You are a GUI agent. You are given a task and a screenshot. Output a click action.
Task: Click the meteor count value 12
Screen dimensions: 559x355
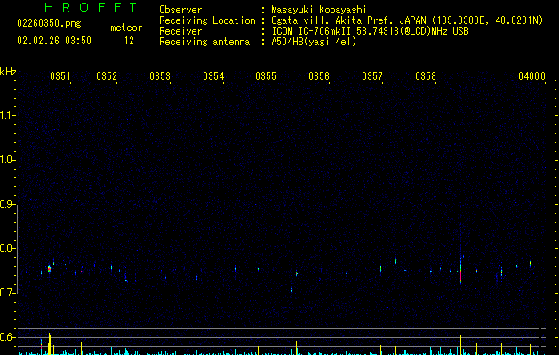click(x=129, y=41)
